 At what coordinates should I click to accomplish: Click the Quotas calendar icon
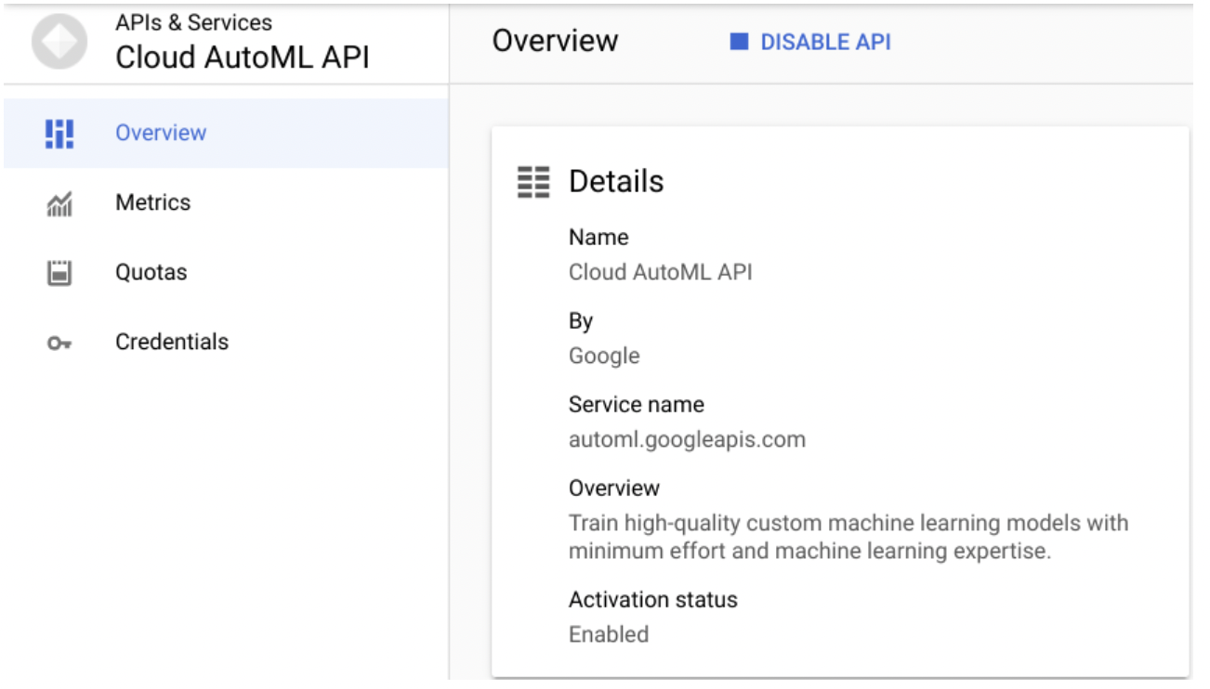58,271
